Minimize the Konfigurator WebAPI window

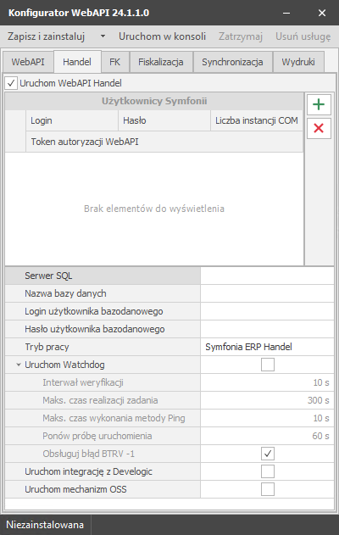pos(286,13)
